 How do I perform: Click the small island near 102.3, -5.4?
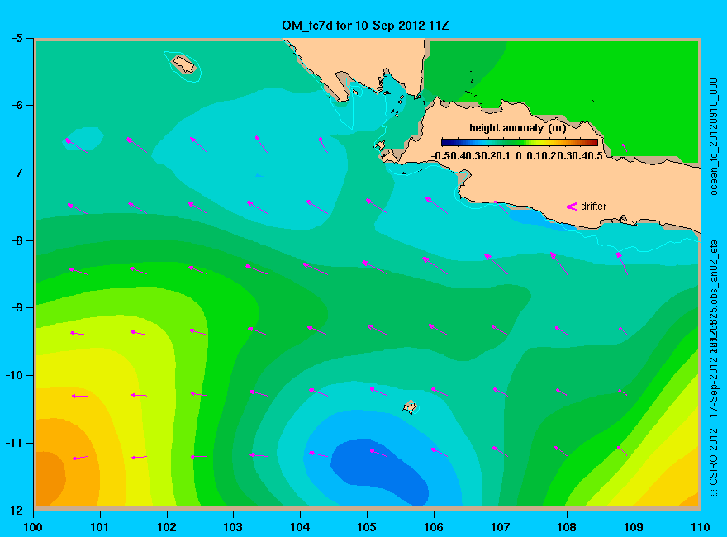coord(184,64)
